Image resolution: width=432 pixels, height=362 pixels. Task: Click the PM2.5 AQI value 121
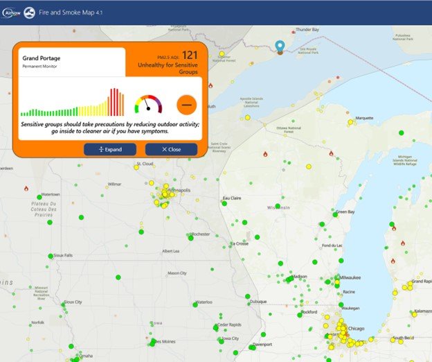[x=190, y=55]
